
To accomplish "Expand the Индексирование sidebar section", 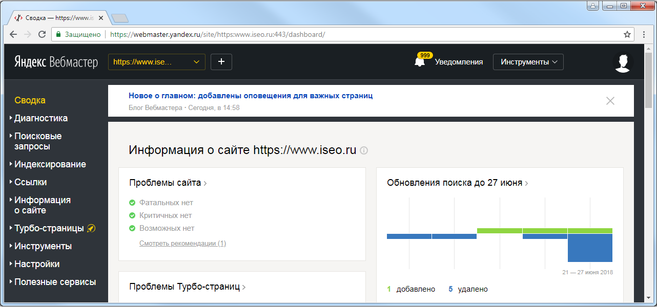I will tap(50, 164).
